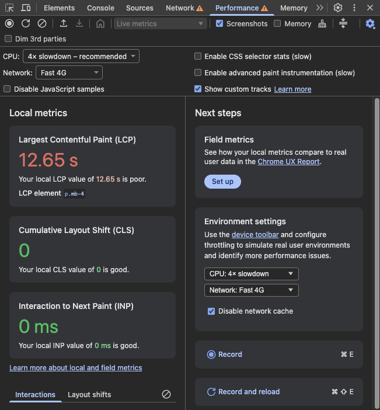
Task: Open the Chrome UX Report link
Action: coord(288,162)
